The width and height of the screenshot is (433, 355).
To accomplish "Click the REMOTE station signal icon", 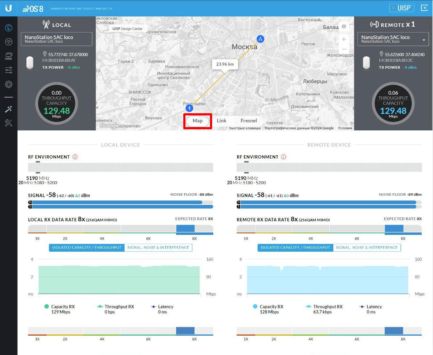I will tap(375, 24).
